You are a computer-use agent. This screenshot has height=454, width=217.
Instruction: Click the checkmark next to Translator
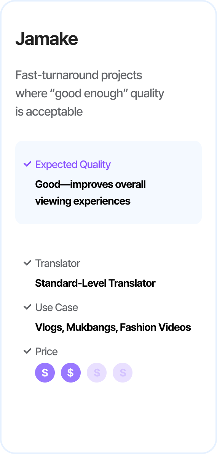pos(27,263)
